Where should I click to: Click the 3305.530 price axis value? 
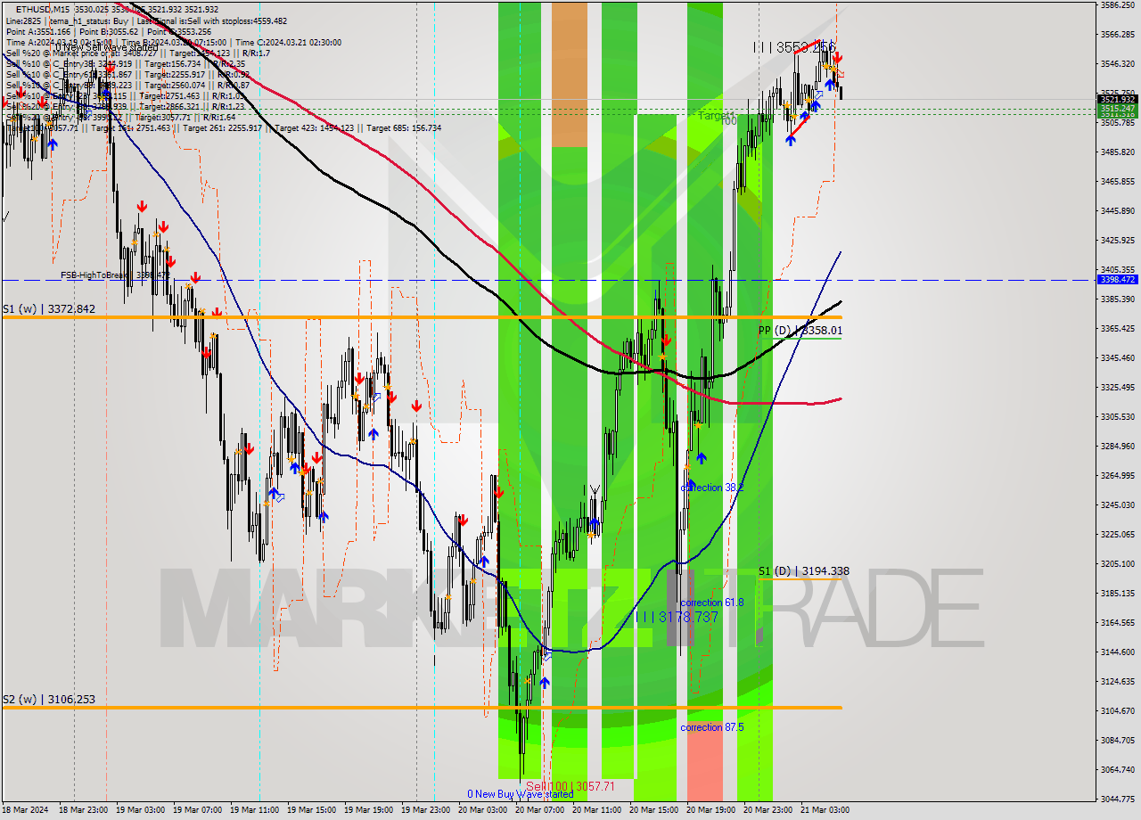tap(1117, 417)
